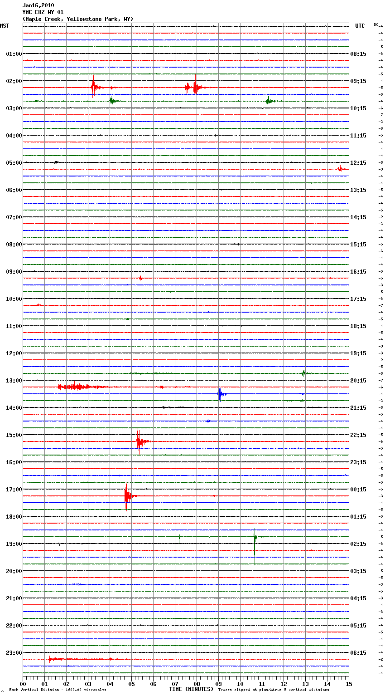The image size is (385, 696).
Task: Click the 06:15 UTC time label
Action: (358, 653)
